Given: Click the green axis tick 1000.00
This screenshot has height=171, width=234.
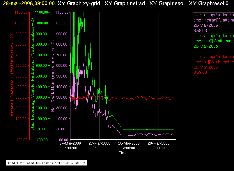Looking at the screenshot, I should coord(42,23).
